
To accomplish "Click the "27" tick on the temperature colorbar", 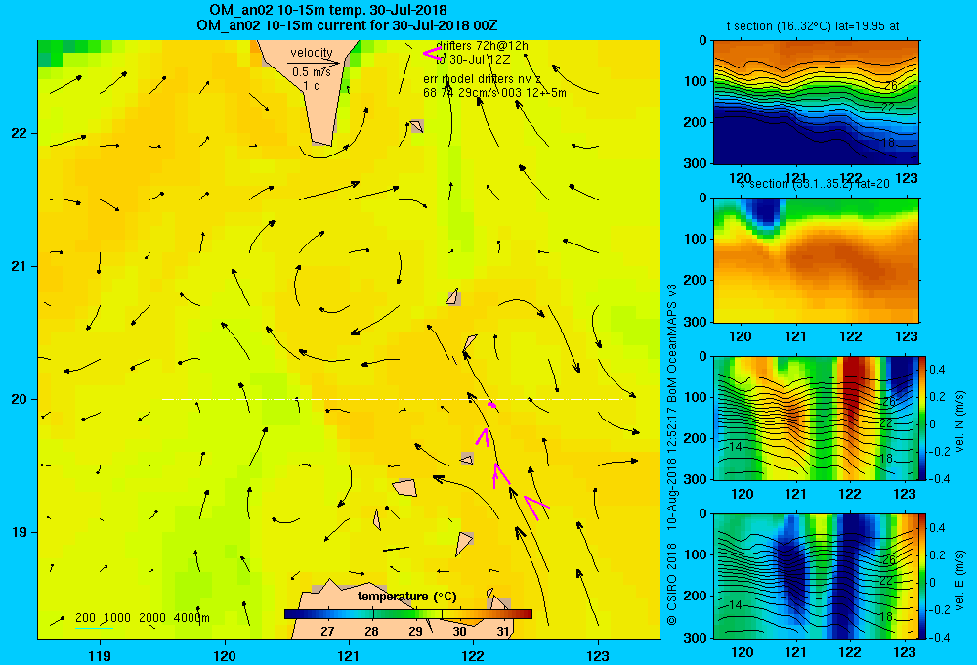I will [x=327, y=632].
